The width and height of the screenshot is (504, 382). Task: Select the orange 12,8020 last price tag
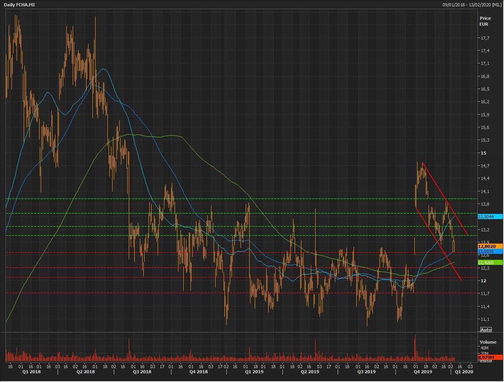point(489,246)
